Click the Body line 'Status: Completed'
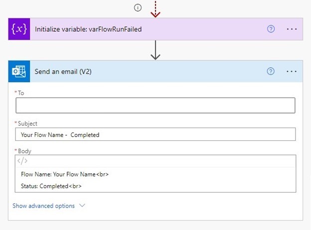Viewport: 311px width, 230px height. (51, 186)
